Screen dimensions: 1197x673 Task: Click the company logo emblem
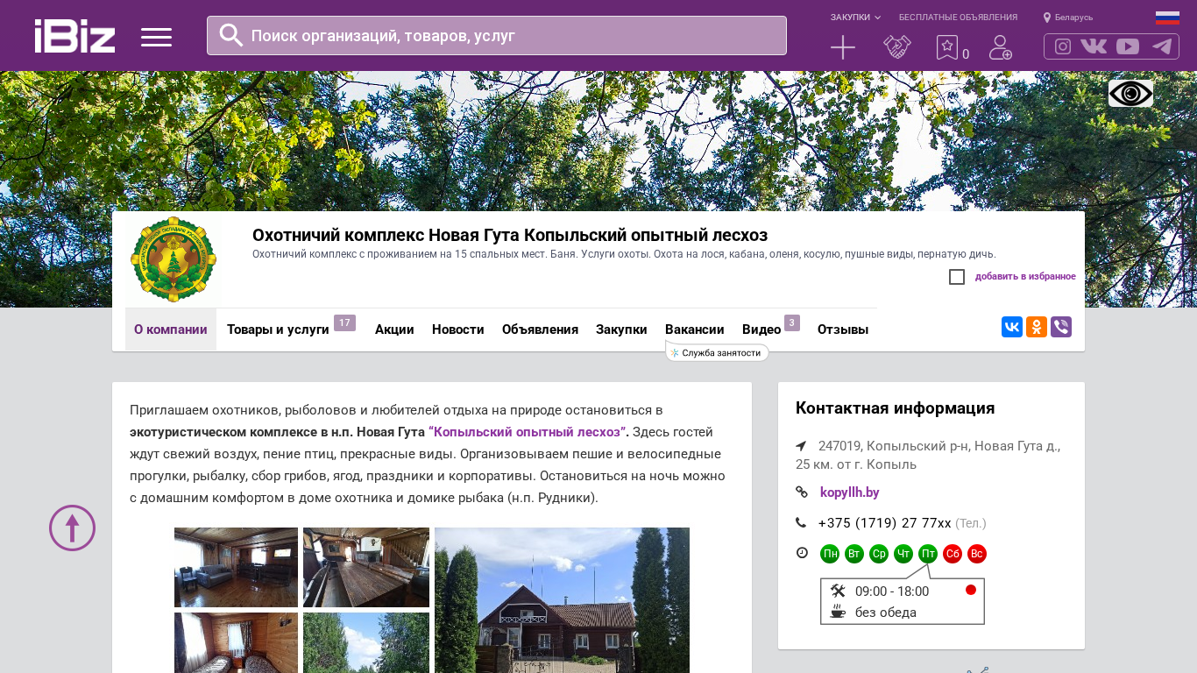[x=174, y=260]
